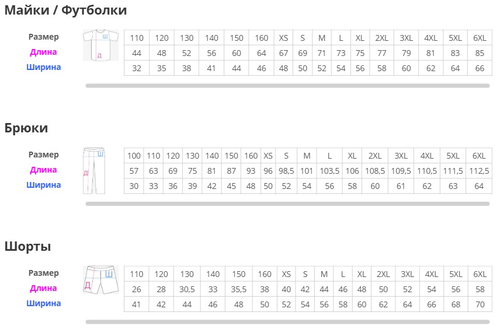Viewport: 497px width, 333px height.
Task: Click the Шорты section heading
Action: pos(27,246)
